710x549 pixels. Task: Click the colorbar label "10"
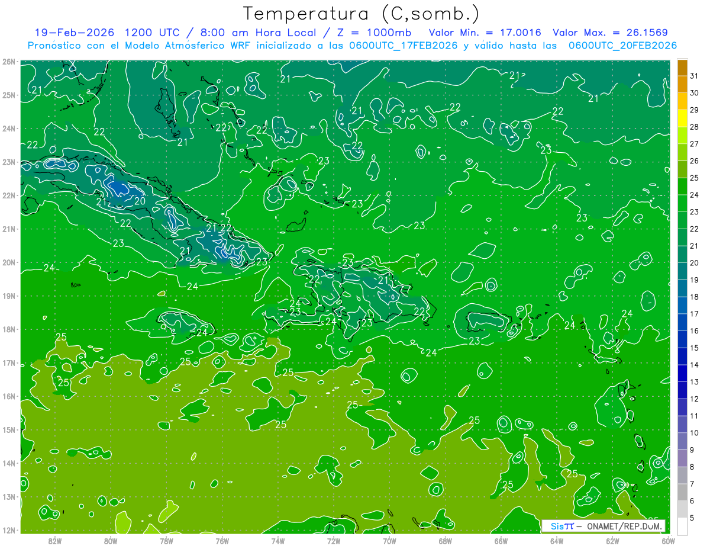(694, 433)
